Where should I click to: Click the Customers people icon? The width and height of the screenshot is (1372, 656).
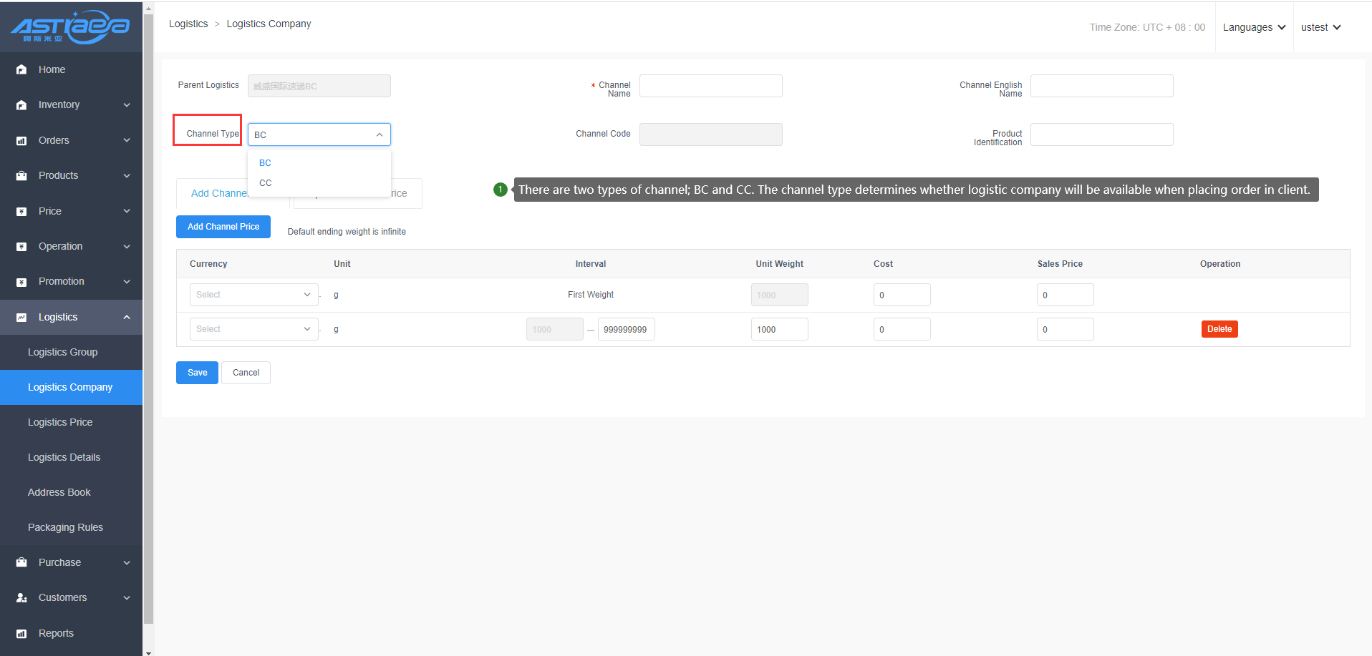coord(21,598)
